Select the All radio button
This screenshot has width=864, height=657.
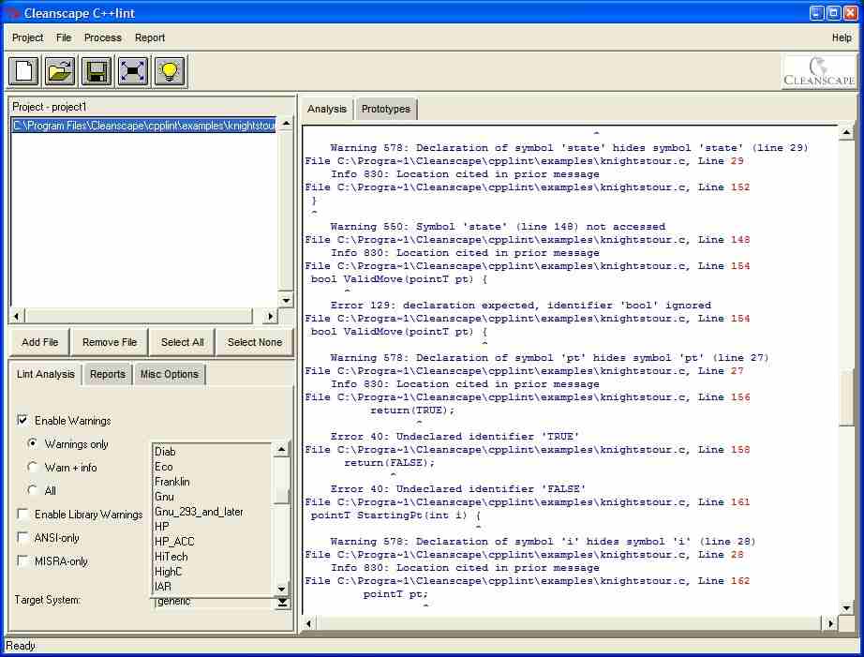(33, 490)
